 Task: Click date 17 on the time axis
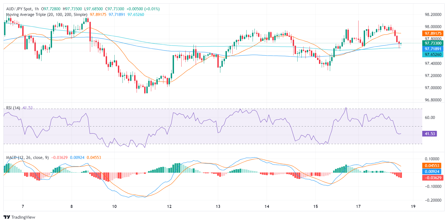pyautogui.click(x=358, y=207)
